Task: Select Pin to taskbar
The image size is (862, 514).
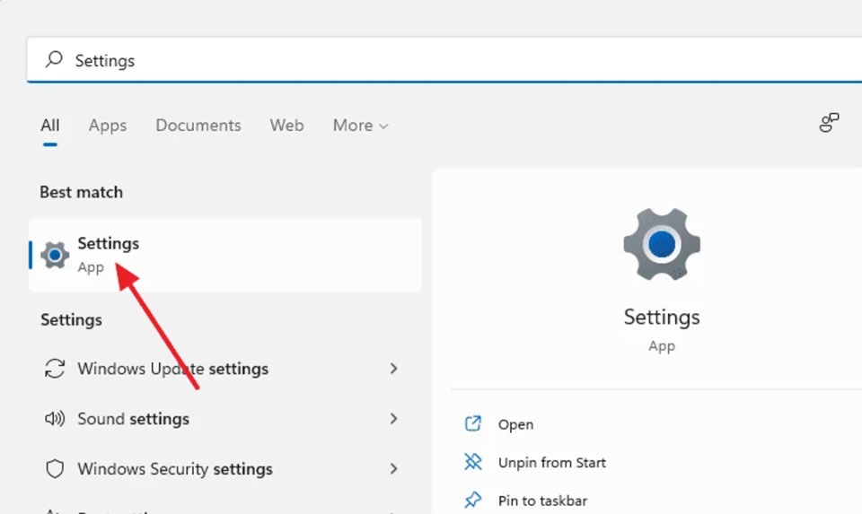Action: pyautogui.click(x=542, y=501)
